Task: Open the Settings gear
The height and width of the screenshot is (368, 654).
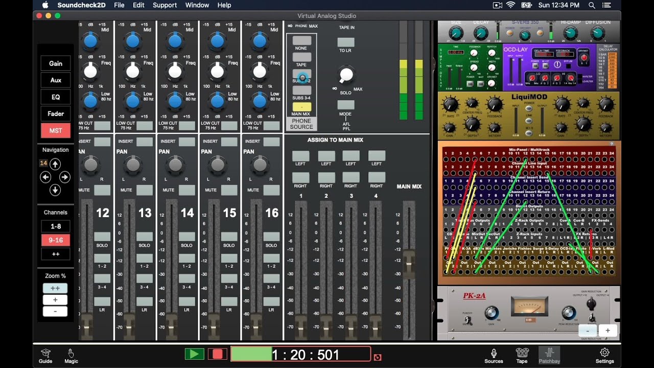Action: tap(604, 356)
